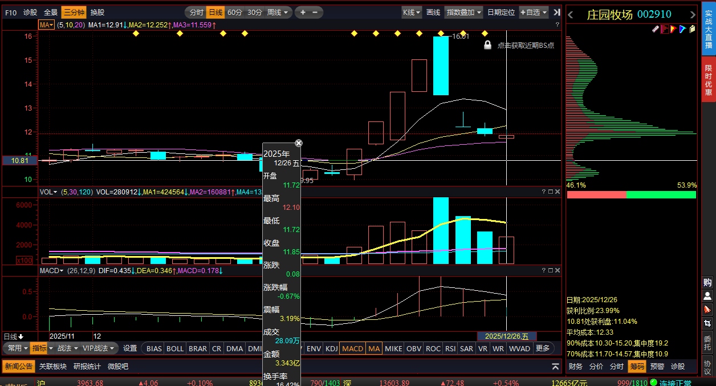Open the user account icon in sidebar

[707, 296]
